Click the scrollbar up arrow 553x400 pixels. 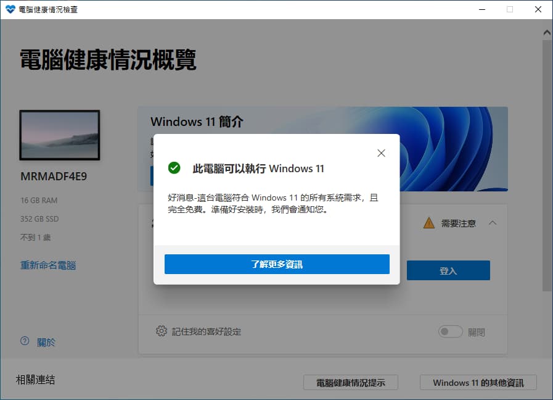pyautogui.click(x=547, y=33)
